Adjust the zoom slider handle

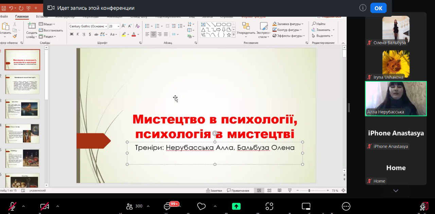pos(309,191)
